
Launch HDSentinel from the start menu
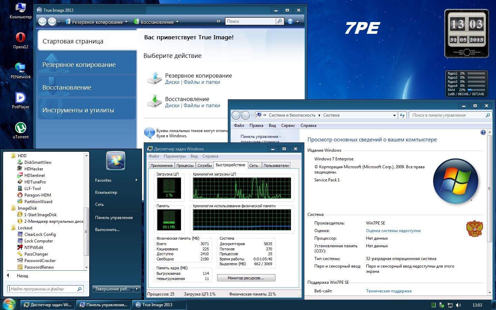(34, 175)
